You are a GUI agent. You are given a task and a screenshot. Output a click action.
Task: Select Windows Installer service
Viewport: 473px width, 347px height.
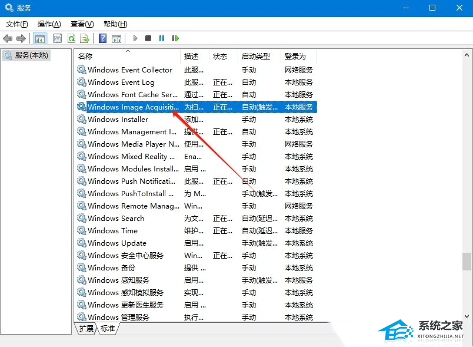coord(196,119)
